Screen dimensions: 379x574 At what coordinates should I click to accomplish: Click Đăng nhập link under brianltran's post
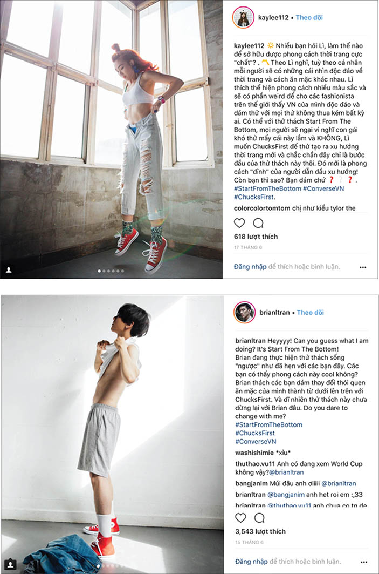(x=251, y=561)
